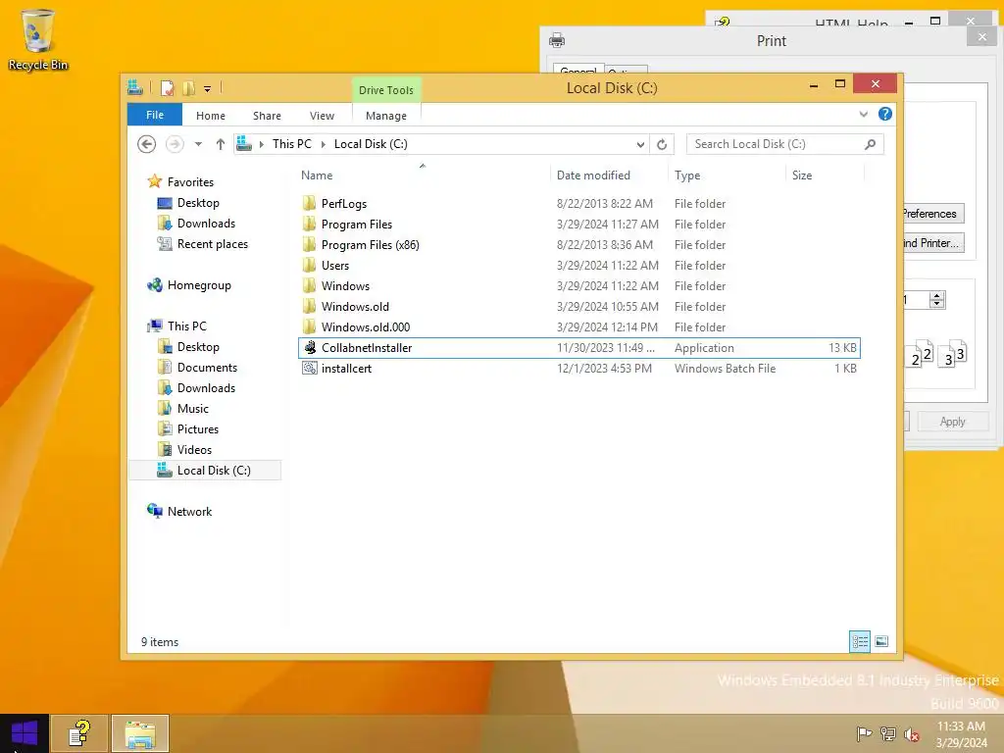Sort by the Date modified column header
This screenshot has height=753, width=1004.
[x=593, y=176]
